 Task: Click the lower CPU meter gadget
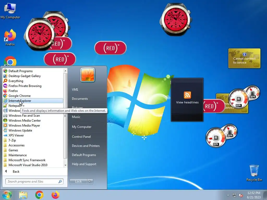click(x=216, y=137)
